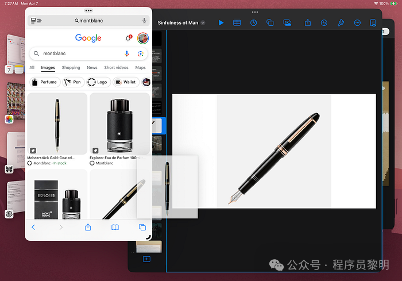
Task: Filter images by Pen chip
Action: (x=74, y=82)
